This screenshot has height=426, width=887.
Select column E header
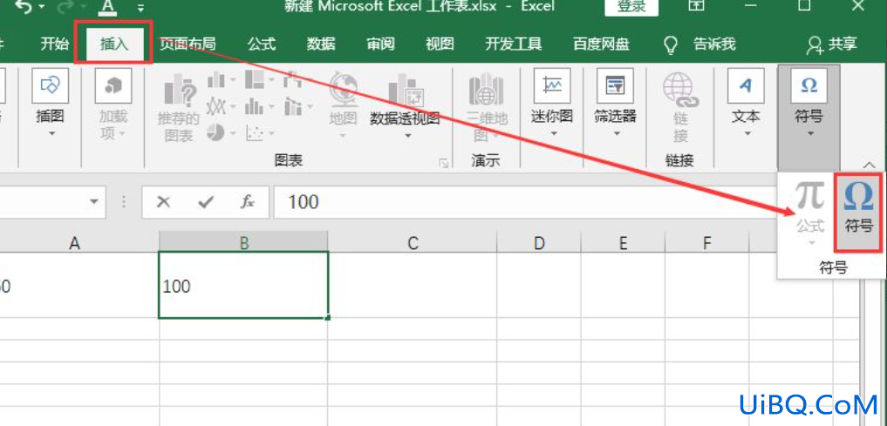click(623, 243)
